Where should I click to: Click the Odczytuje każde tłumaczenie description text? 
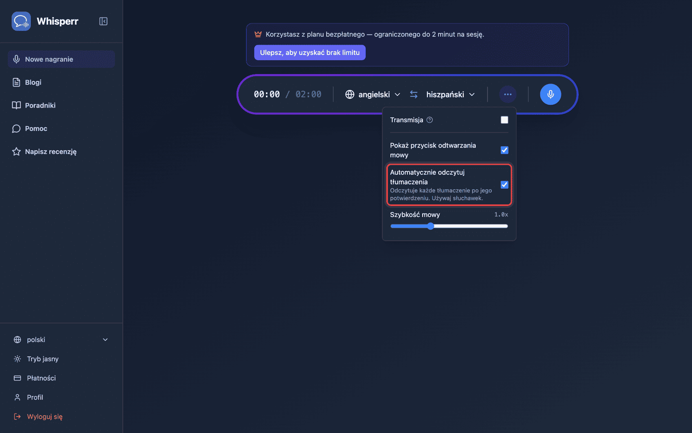[x=441, y=194]
